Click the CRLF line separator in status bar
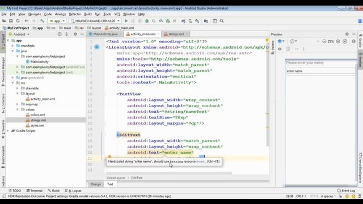 click(301, 196)
